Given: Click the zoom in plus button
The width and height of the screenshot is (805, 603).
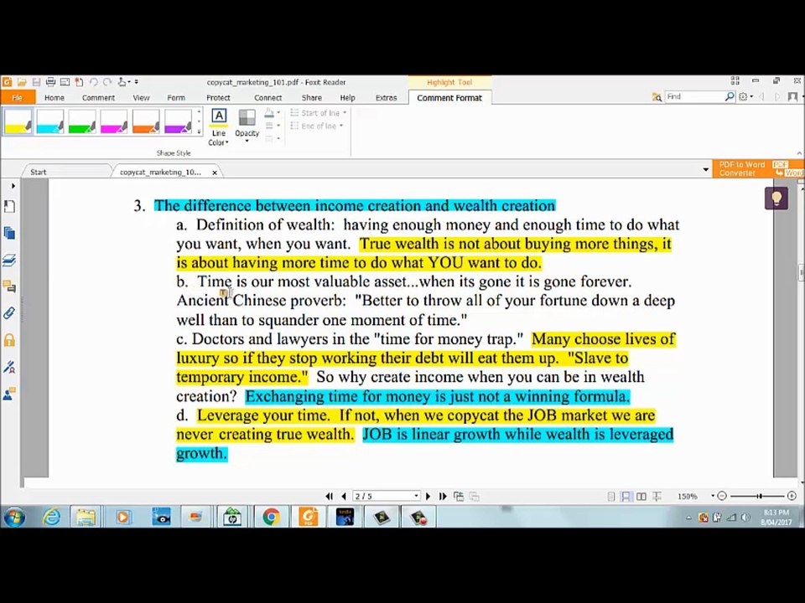Looking at the screenshot, I should click(791, 496).
